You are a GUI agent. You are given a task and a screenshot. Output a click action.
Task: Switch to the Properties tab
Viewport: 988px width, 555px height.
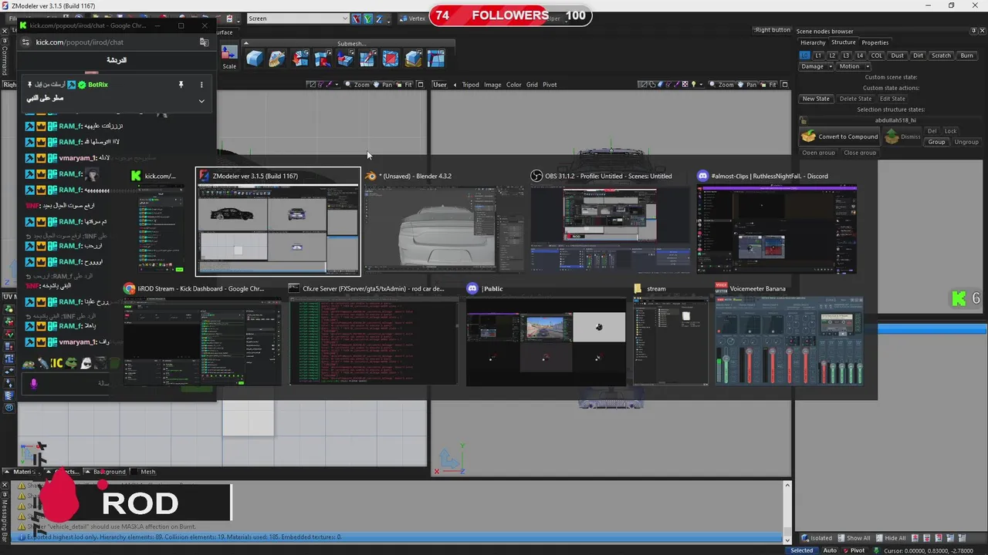875,42
